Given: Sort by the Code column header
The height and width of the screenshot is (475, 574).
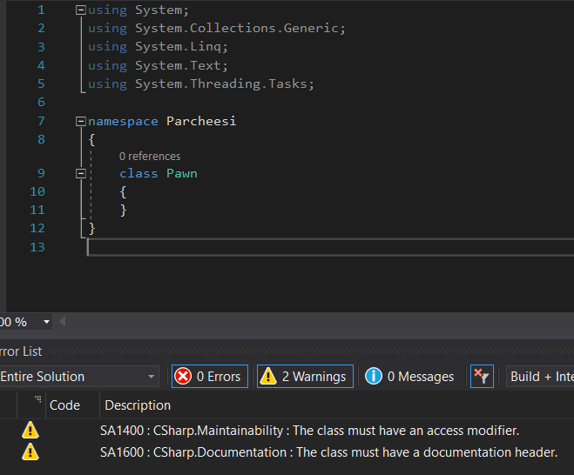Looking at the screenshot, I should tap(65, 405).
